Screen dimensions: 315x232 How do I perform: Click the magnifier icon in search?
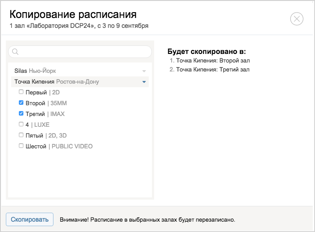point(15,52)
